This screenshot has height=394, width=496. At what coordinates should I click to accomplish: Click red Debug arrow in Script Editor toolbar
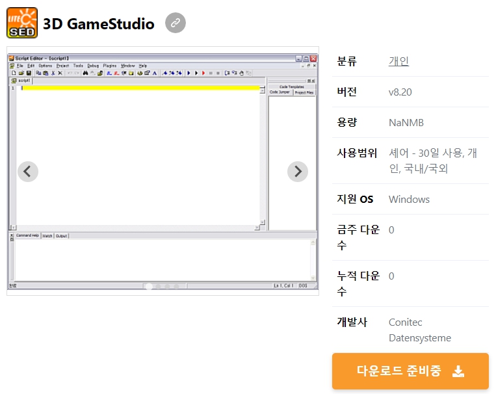click(203, 73)
